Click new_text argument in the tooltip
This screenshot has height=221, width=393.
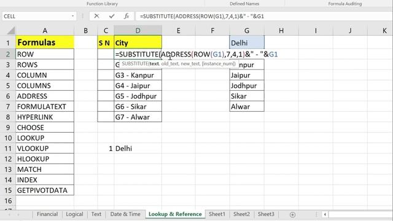[190, 64]
